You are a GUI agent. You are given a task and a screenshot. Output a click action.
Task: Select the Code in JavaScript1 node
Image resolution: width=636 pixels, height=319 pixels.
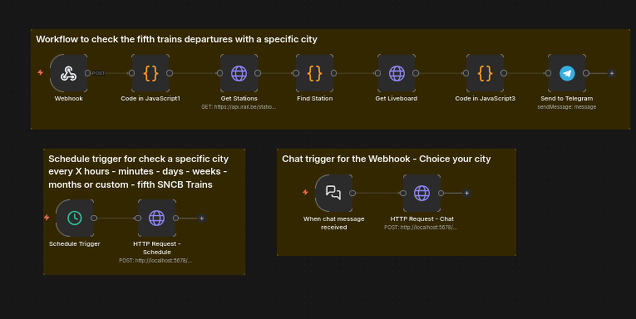[151, 73]
